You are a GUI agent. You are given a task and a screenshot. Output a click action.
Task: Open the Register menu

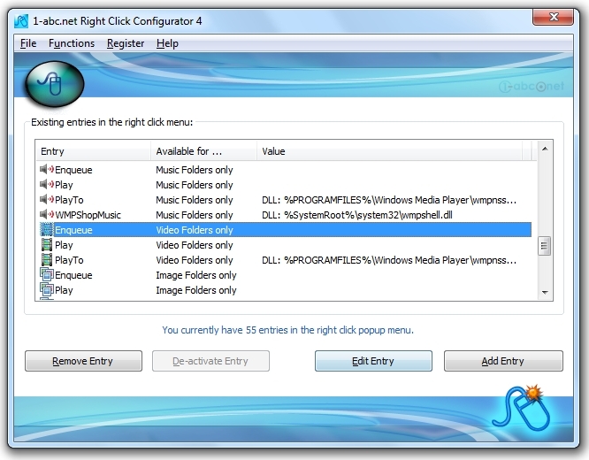pyautogui.click(x=126, y=43)
